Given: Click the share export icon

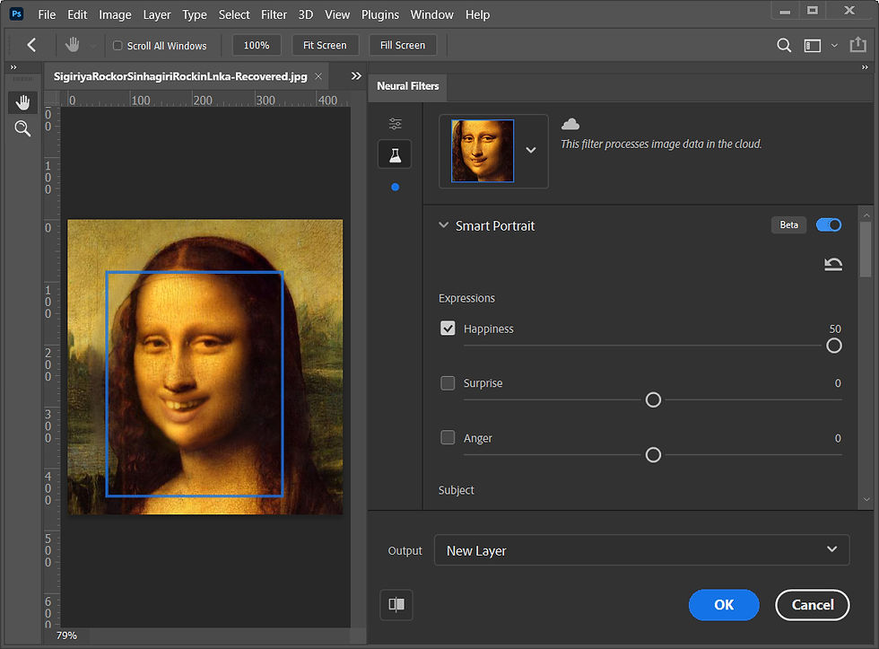Looking at the screenshot, I should coord(857,45).
